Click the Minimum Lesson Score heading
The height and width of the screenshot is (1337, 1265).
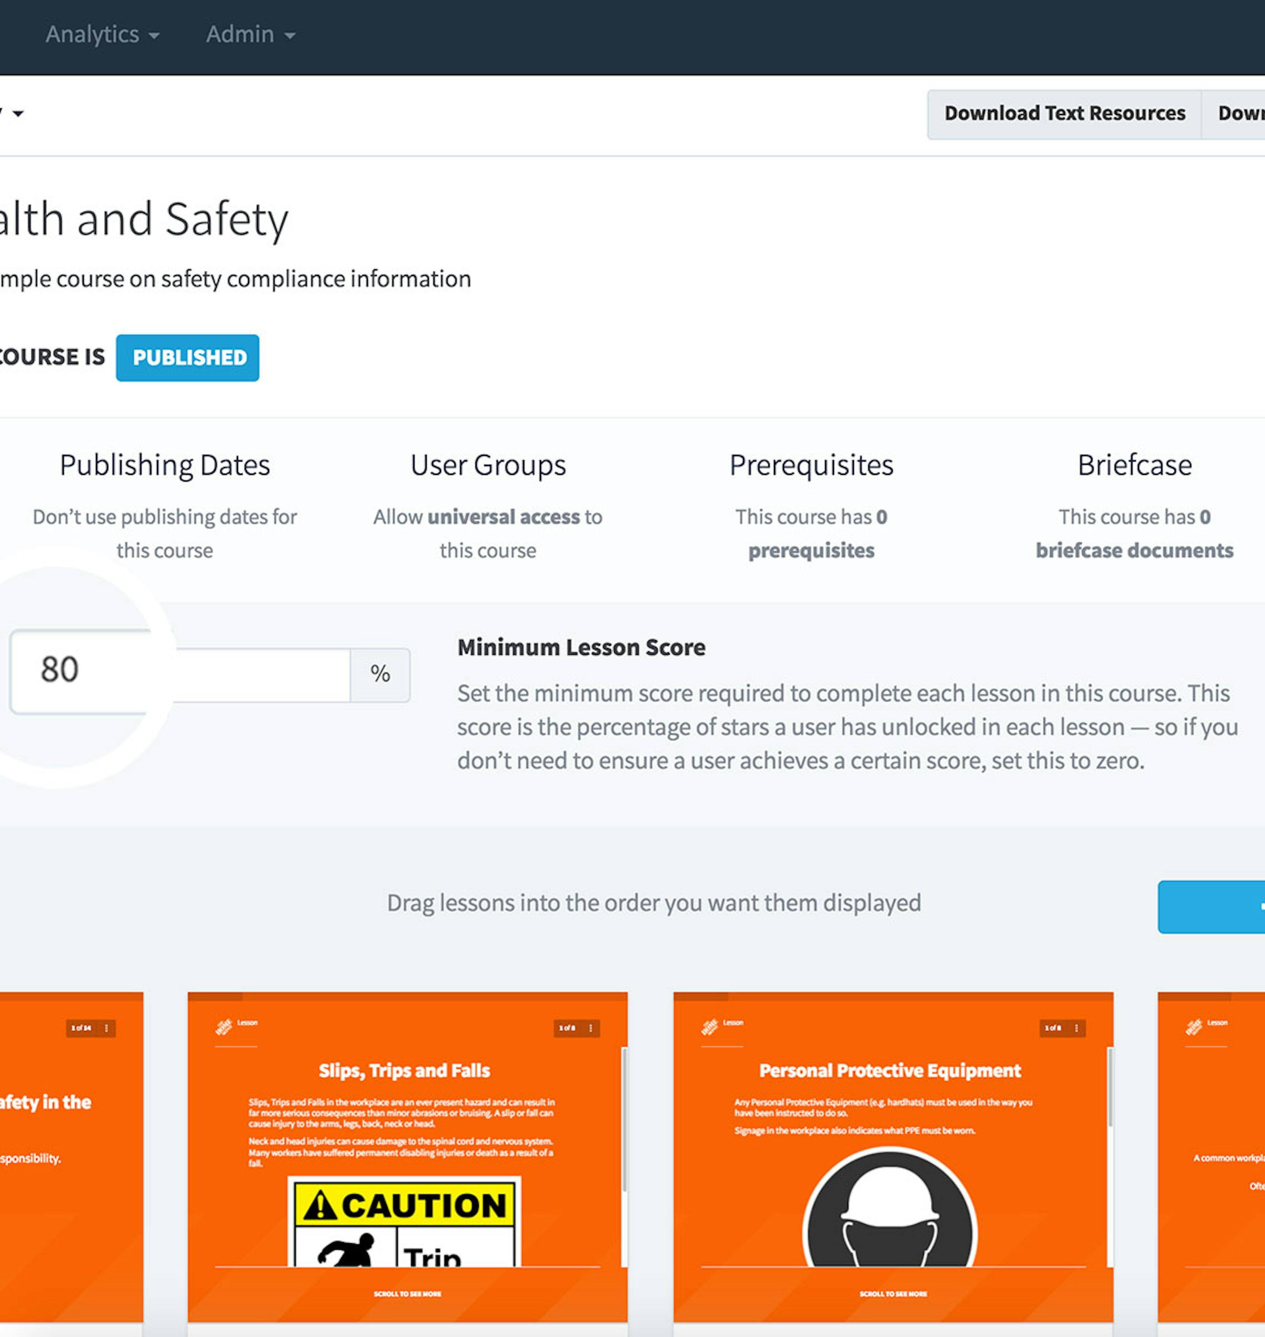coord(581,648)
